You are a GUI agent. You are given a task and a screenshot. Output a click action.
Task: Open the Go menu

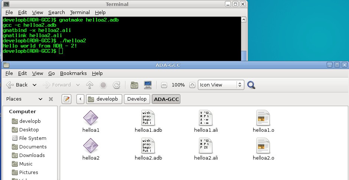(x=51, y=73)
